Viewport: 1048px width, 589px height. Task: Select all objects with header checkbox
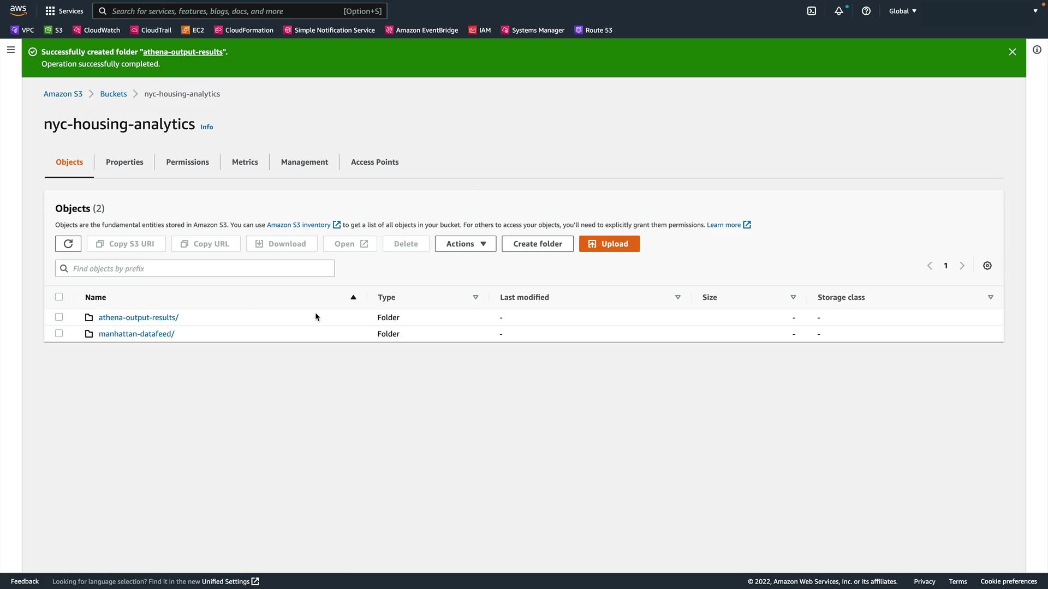59,297
